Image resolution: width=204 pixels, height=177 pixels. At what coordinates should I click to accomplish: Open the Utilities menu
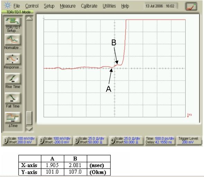point(109,6)
